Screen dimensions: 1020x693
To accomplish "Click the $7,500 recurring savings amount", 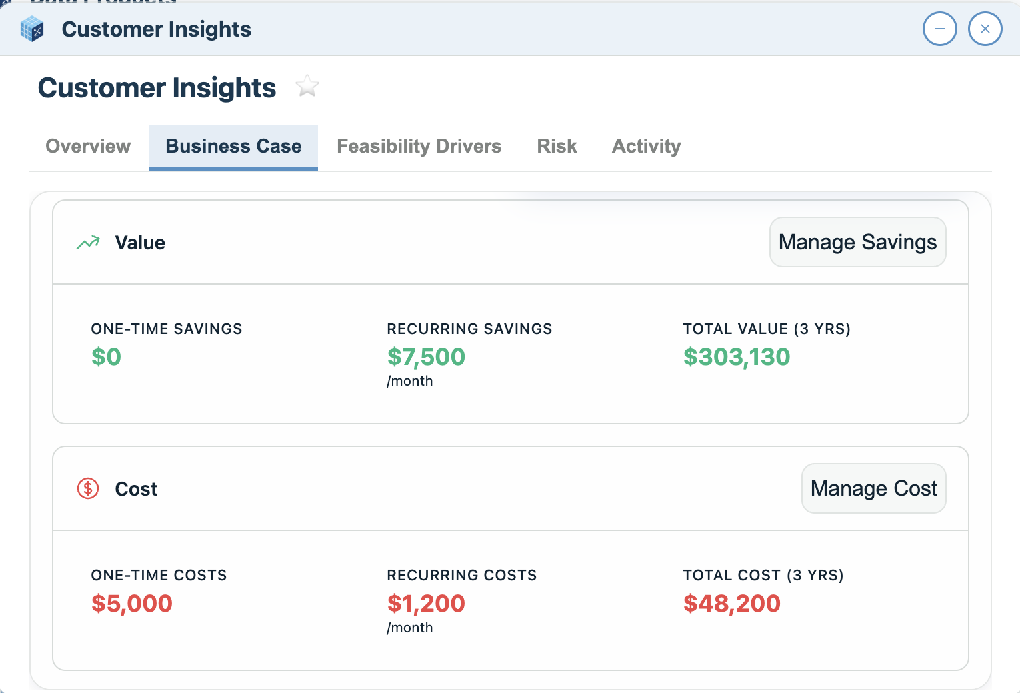I will pos(426,357).
